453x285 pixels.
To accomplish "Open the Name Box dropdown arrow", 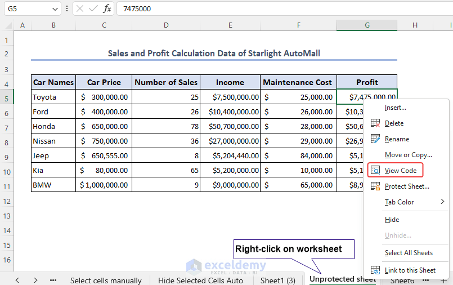I will (55, 9).
